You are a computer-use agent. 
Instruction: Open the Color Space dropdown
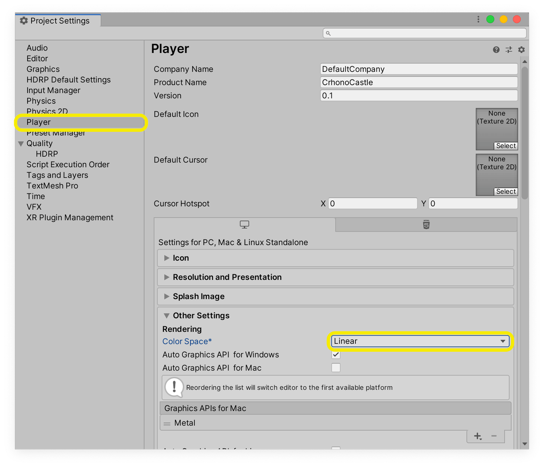pyautogui.click(x=420, y=341)
